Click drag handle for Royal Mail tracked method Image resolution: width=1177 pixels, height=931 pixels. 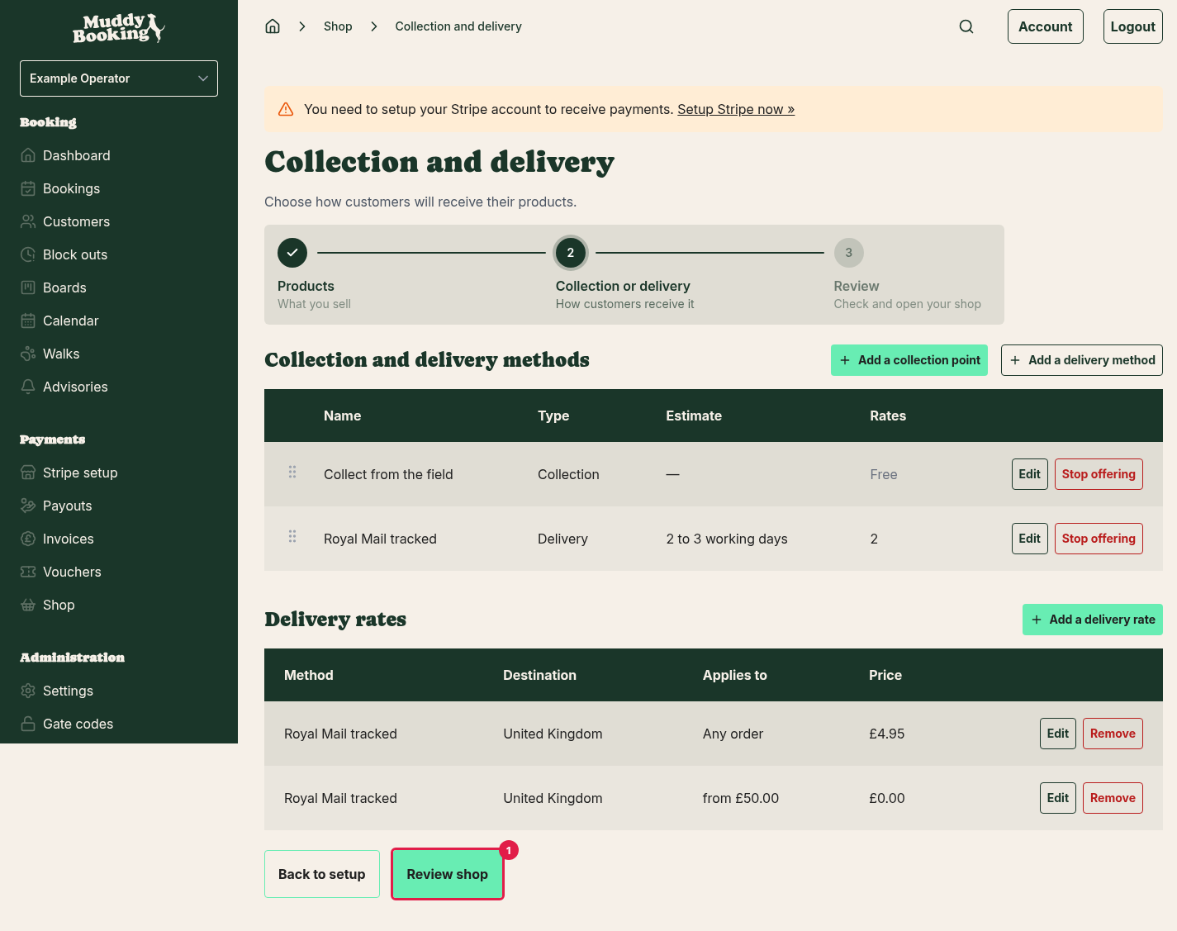pos(292,536)
